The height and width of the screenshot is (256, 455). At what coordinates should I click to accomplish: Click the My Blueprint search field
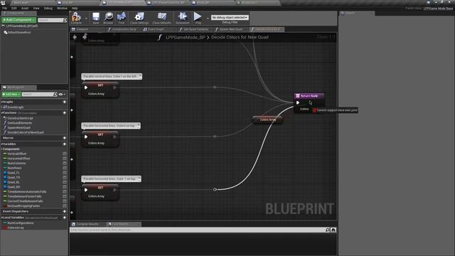39,95
